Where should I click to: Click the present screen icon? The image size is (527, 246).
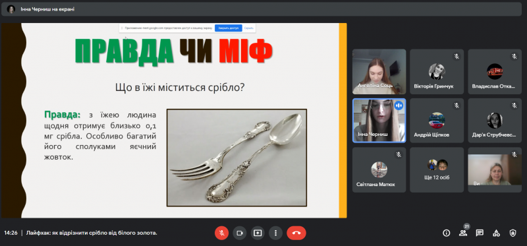(258, 233)
